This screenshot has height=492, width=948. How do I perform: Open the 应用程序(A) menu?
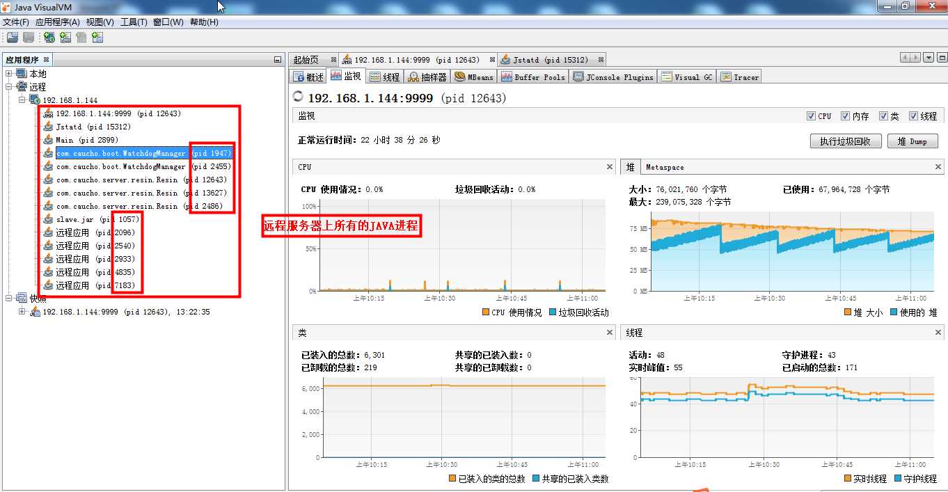pos(58,22)
